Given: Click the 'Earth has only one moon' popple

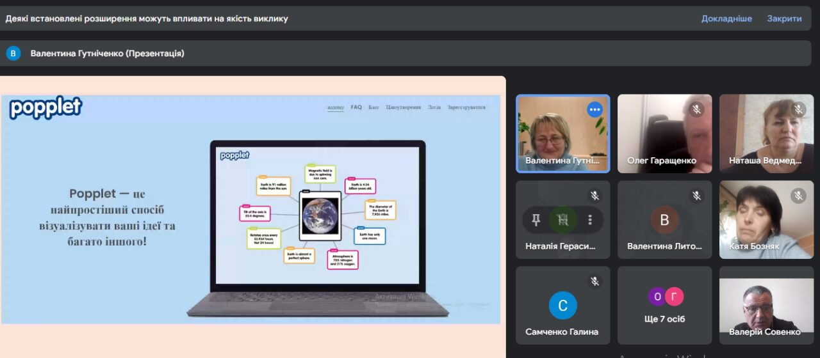Looking at the screenshot, I should pyautogui.click(x=370, y=236).
